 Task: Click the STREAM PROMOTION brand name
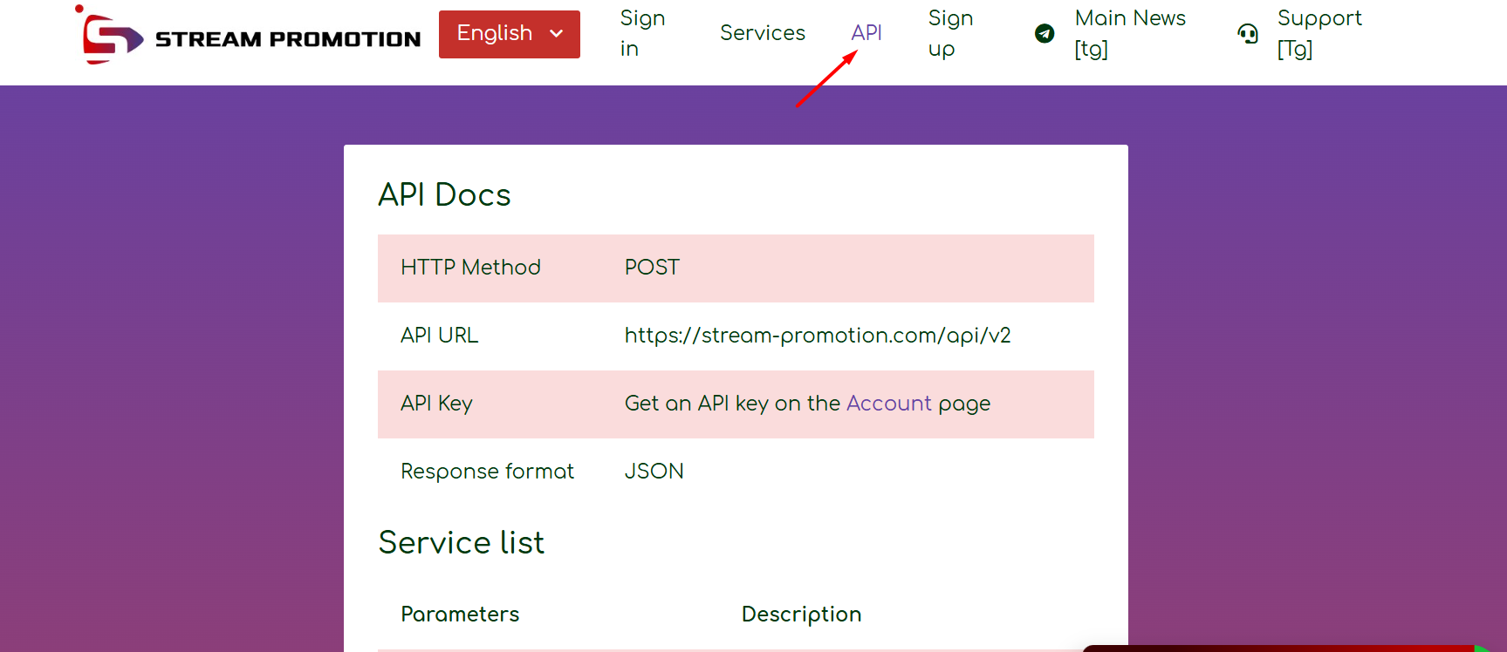288,39
